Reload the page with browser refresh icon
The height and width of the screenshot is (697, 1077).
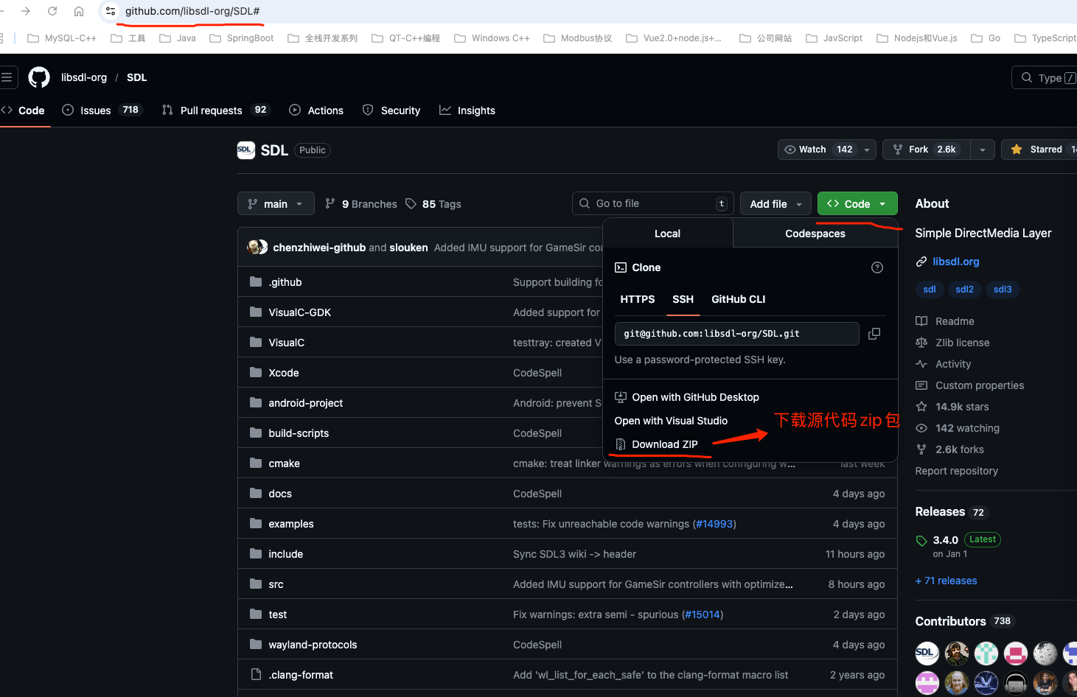52,11
